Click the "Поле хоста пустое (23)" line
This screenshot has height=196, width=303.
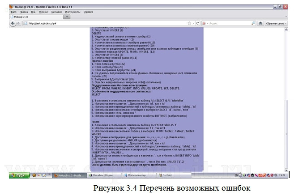pyautogui.click(x=107, y=67)
